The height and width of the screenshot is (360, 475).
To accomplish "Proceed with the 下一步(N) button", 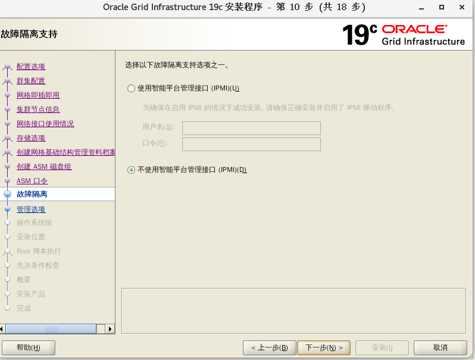I will click(324, 348).
